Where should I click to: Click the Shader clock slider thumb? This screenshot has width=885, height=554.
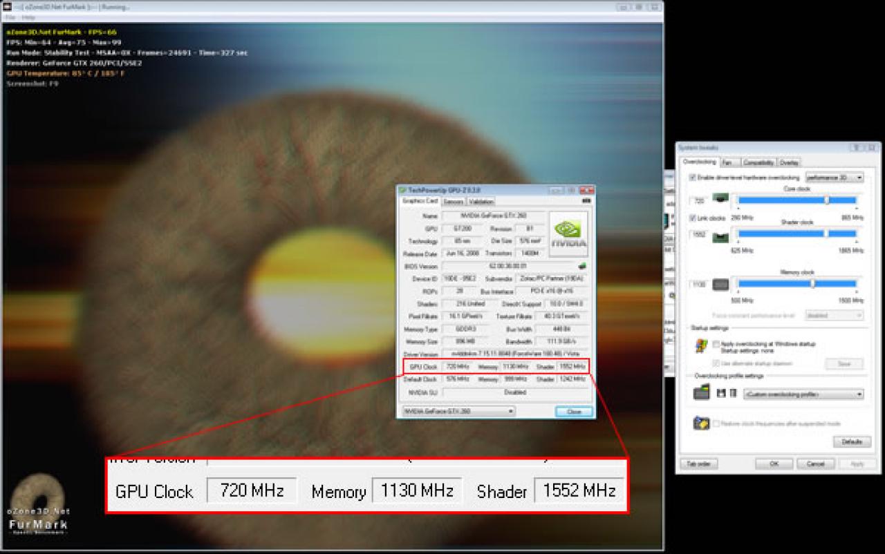(x=826, y=233)
